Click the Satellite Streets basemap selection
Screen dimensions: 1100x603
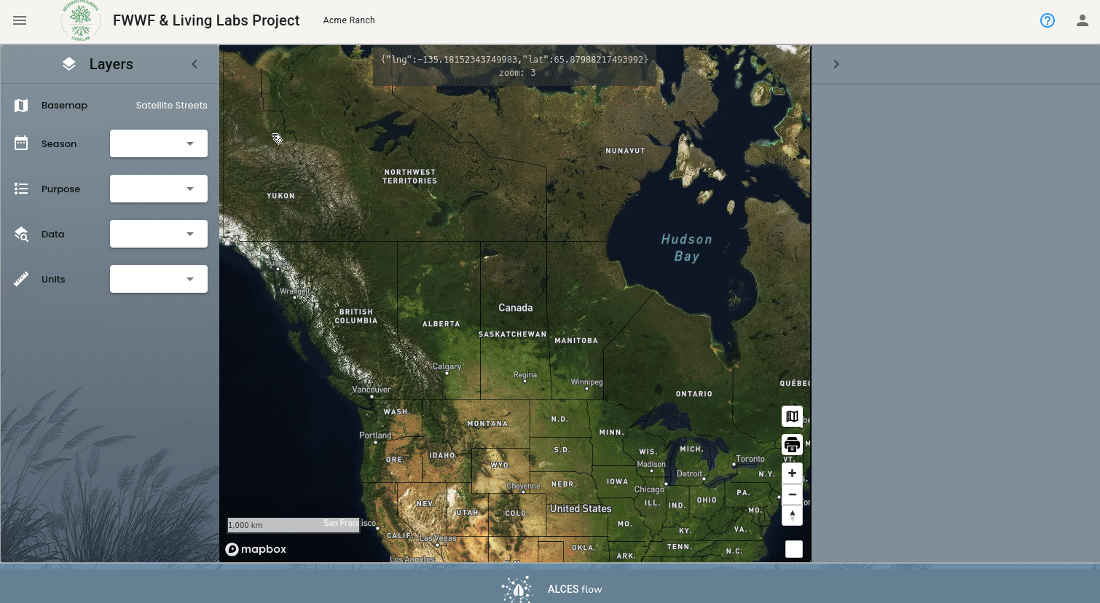(x=171, y=106)
